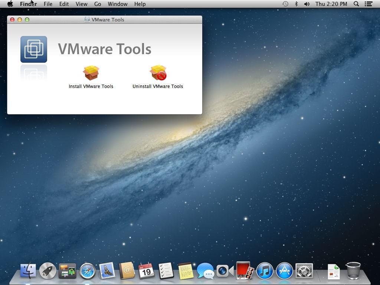Open the File menu
Viewport: 380px width, 285px height.
coord(48,4)
